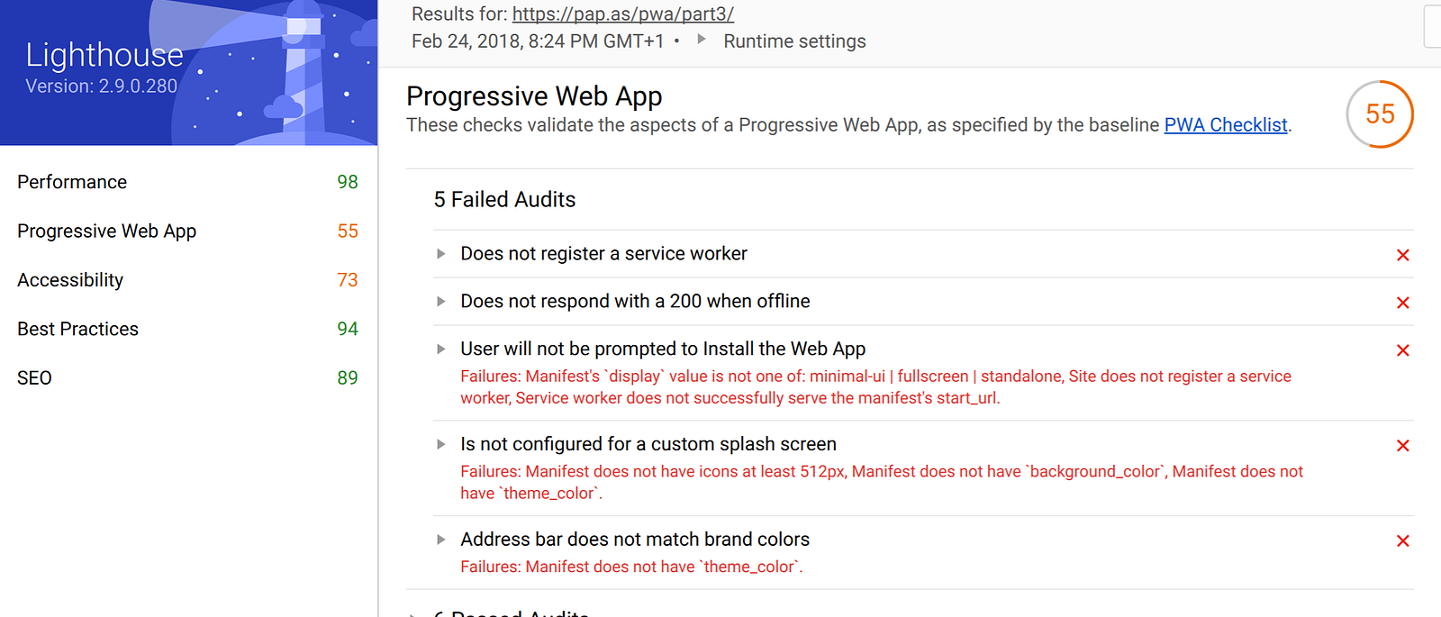1441x617 pixels.
Task: Select Progressive Web App in sidebar
Action: click(x=187, y=231)
